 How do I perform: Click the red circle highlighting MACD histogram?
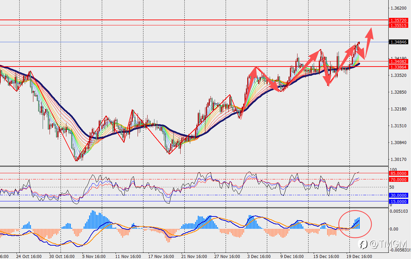coord(355,224)
